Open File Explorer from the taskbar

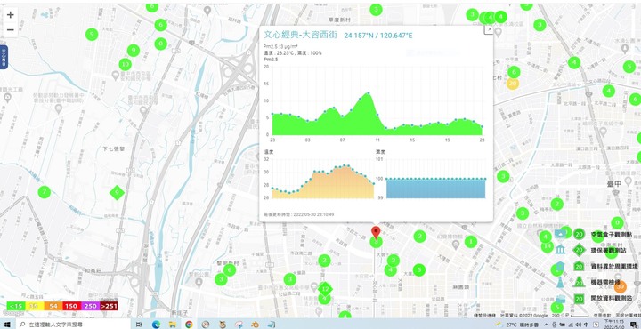(173, 325)
